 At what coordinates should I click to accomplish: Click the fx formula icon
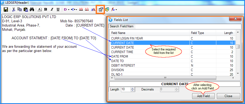coord(113,10)
